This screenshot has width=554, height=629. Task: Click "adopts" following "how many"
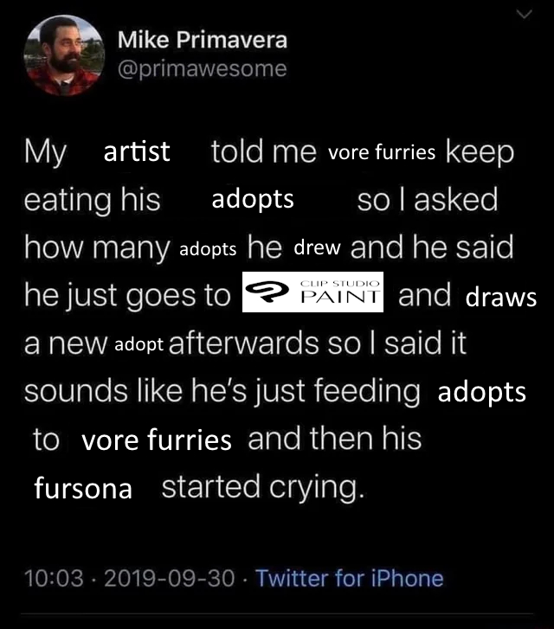click(208, 249)
